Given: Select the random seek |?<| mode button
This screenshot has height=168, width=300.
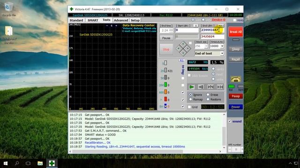Looking at the screenshot, I should point(210,87).
